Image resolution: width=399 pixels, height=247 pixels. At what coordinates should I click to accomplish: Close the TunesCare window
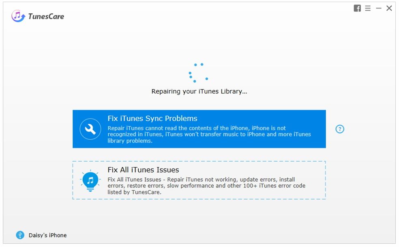(x=389, y=9)
